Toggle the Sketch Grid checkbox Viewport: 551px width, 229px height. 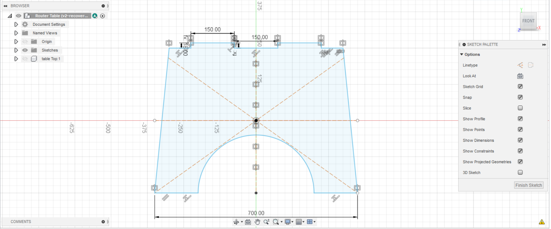click(x=520, y=86)
